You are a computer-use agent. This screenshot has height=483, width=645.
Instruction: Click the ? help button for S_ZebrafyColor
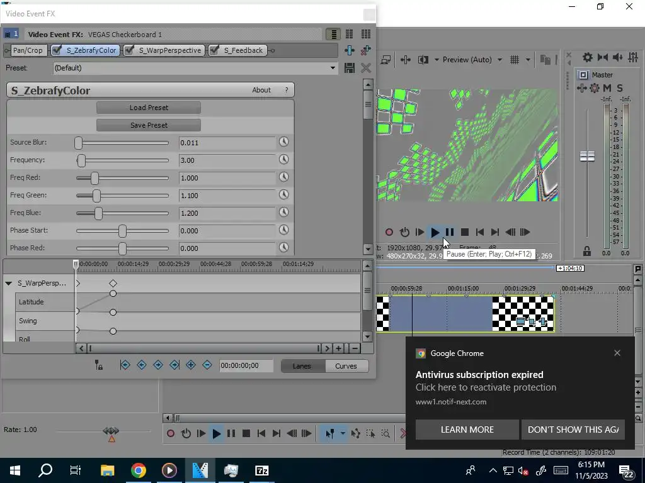287,90
